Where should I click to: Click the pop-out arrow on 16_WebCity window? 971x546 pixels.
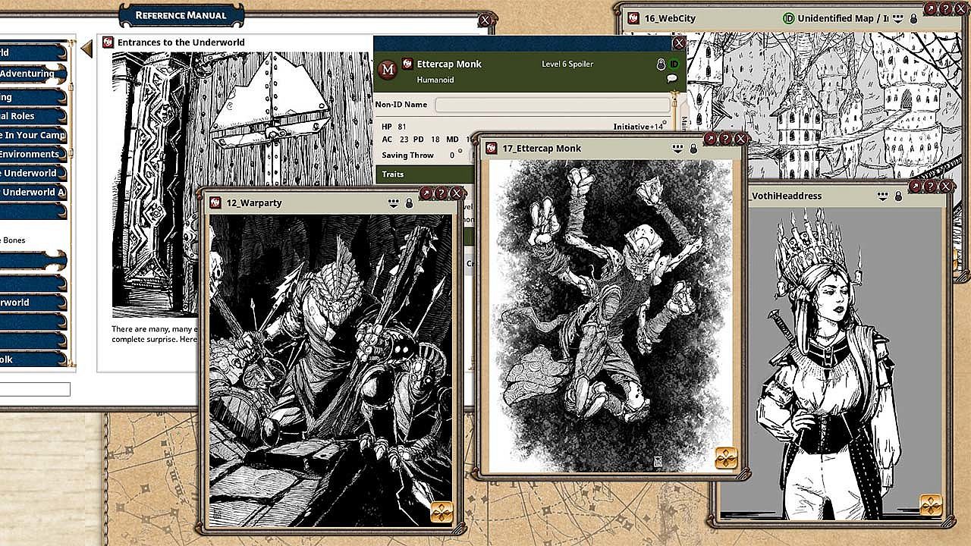tap(931, 8)
